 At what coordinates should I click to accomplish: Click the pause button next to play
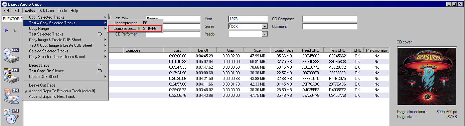coord(15,30)
